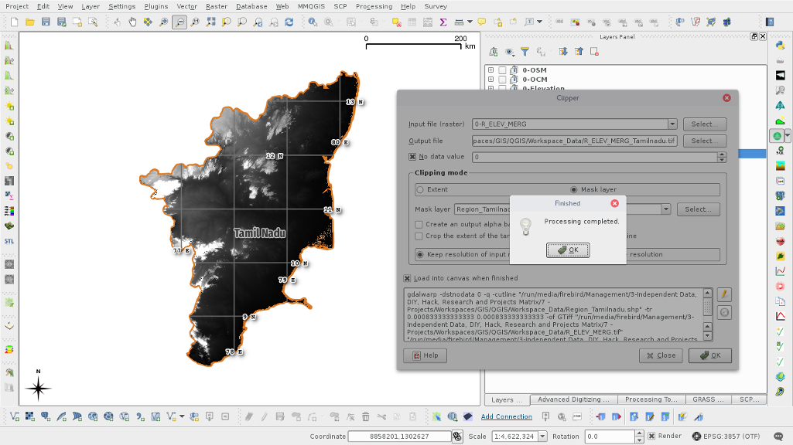The height and width of the screenshot is (445, 793).
Task: Open a project with the folder icon
Action: (x=30, y=22)
